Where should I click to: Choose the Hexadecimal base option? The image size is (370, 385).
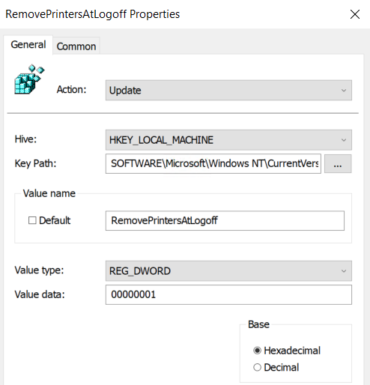click(x=257, y=351)
